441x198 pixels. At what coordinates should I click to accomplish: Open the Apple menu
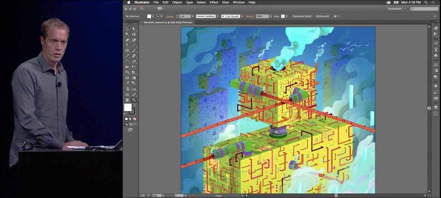(x=129, y=2)
